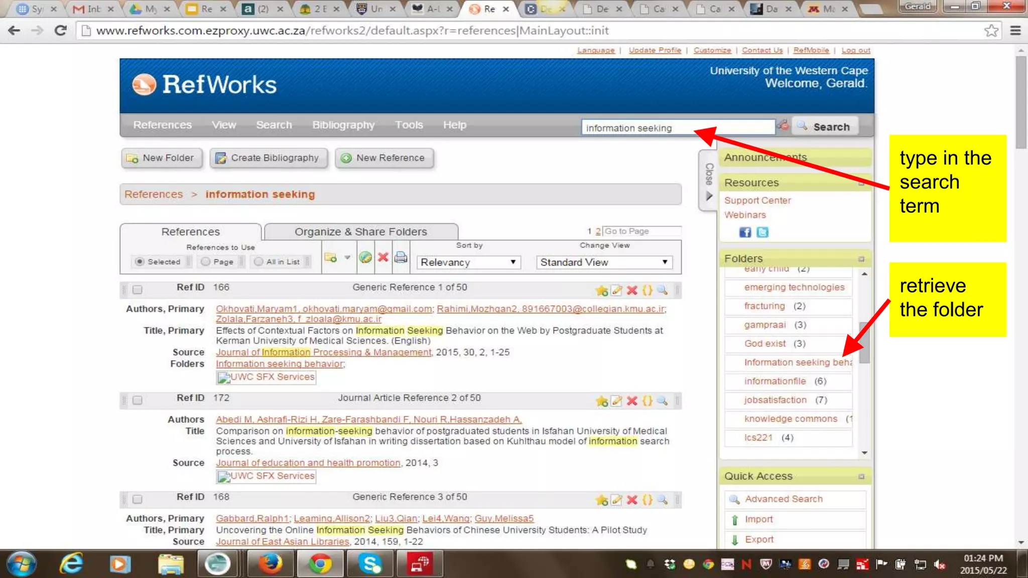Add Ref ID 168 to My List star icon
The height and width of the screenshot is (578, 1028).
coord(602,500)
